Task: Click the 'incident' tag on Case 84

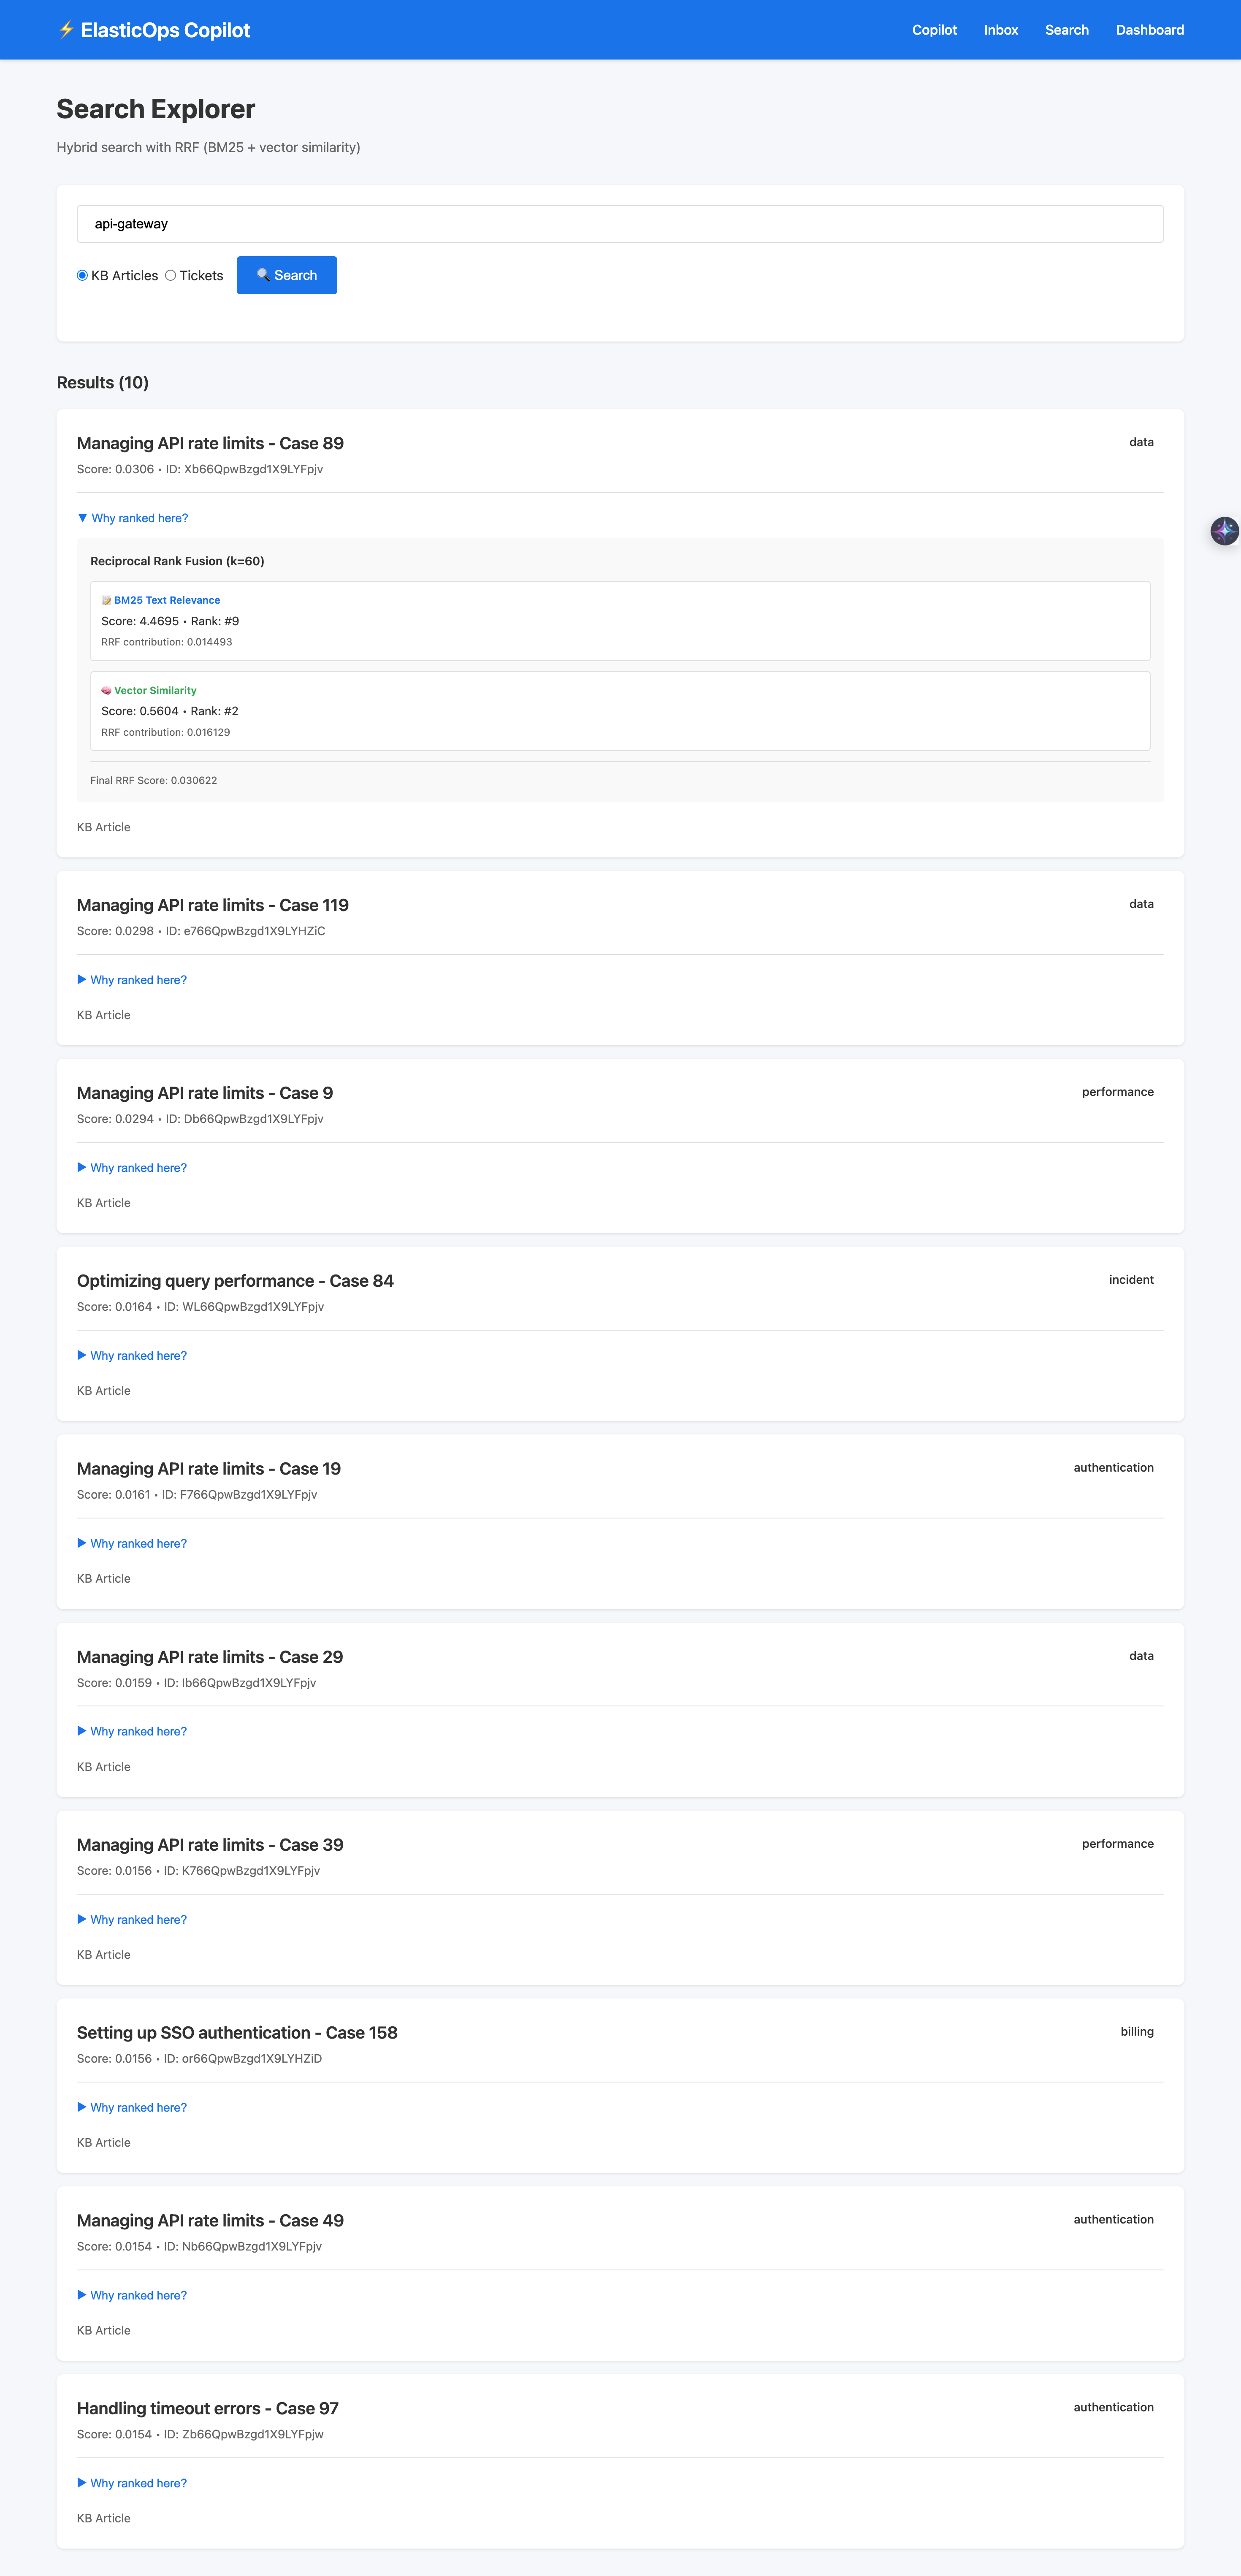Action: click(x=1130, y=1280)
